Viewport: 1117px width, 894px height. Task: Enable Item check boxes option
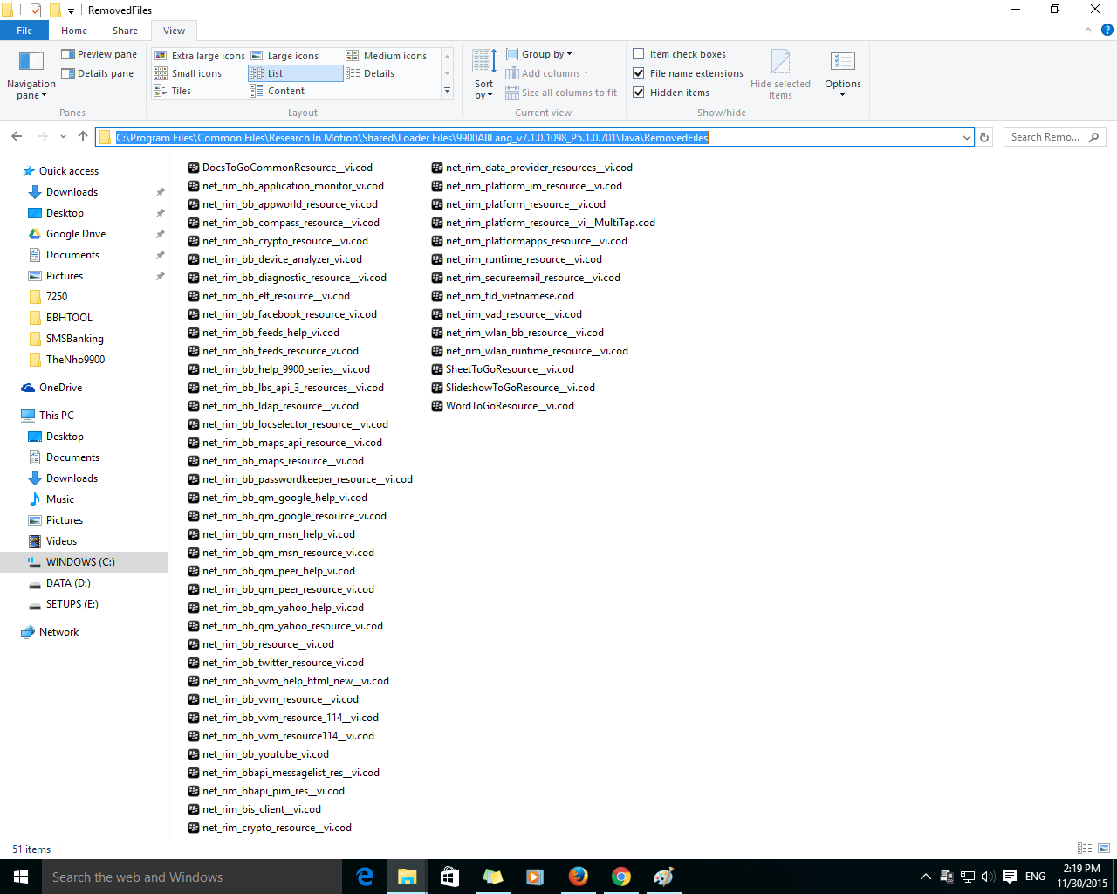click(x=639, y=54)
